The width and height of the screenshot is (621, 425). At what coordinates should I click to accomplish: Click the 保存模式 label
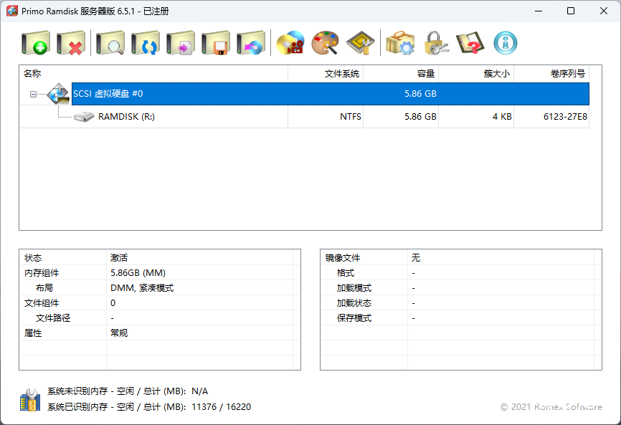click(x=354, y=318)
